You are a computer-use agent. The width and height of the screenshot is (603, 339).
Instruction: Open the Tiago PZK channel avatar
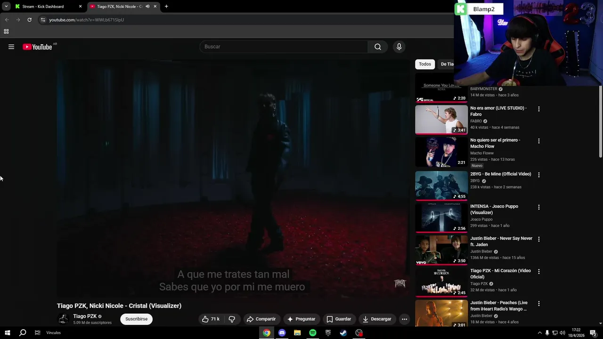(x=63, y=319)
